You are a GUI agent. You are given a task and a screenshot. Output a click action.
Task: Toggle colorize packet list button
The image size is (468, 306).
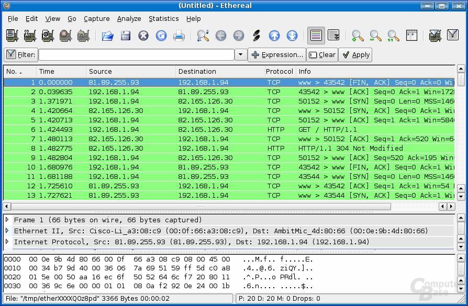point(316,36)
